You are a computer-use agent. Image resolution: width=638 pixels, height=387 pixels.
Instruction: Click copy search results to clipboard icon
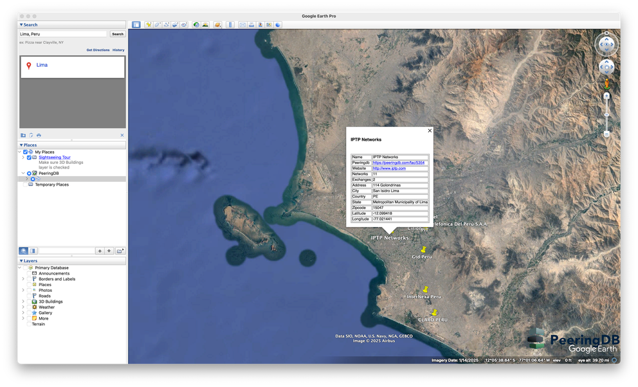tap(31, 136)
